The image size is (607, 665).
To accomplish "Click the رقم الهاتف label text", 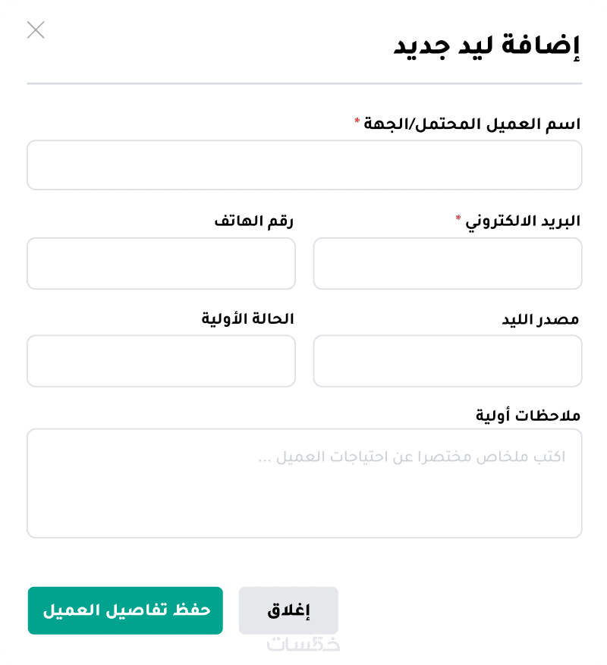I will (253, 221).
